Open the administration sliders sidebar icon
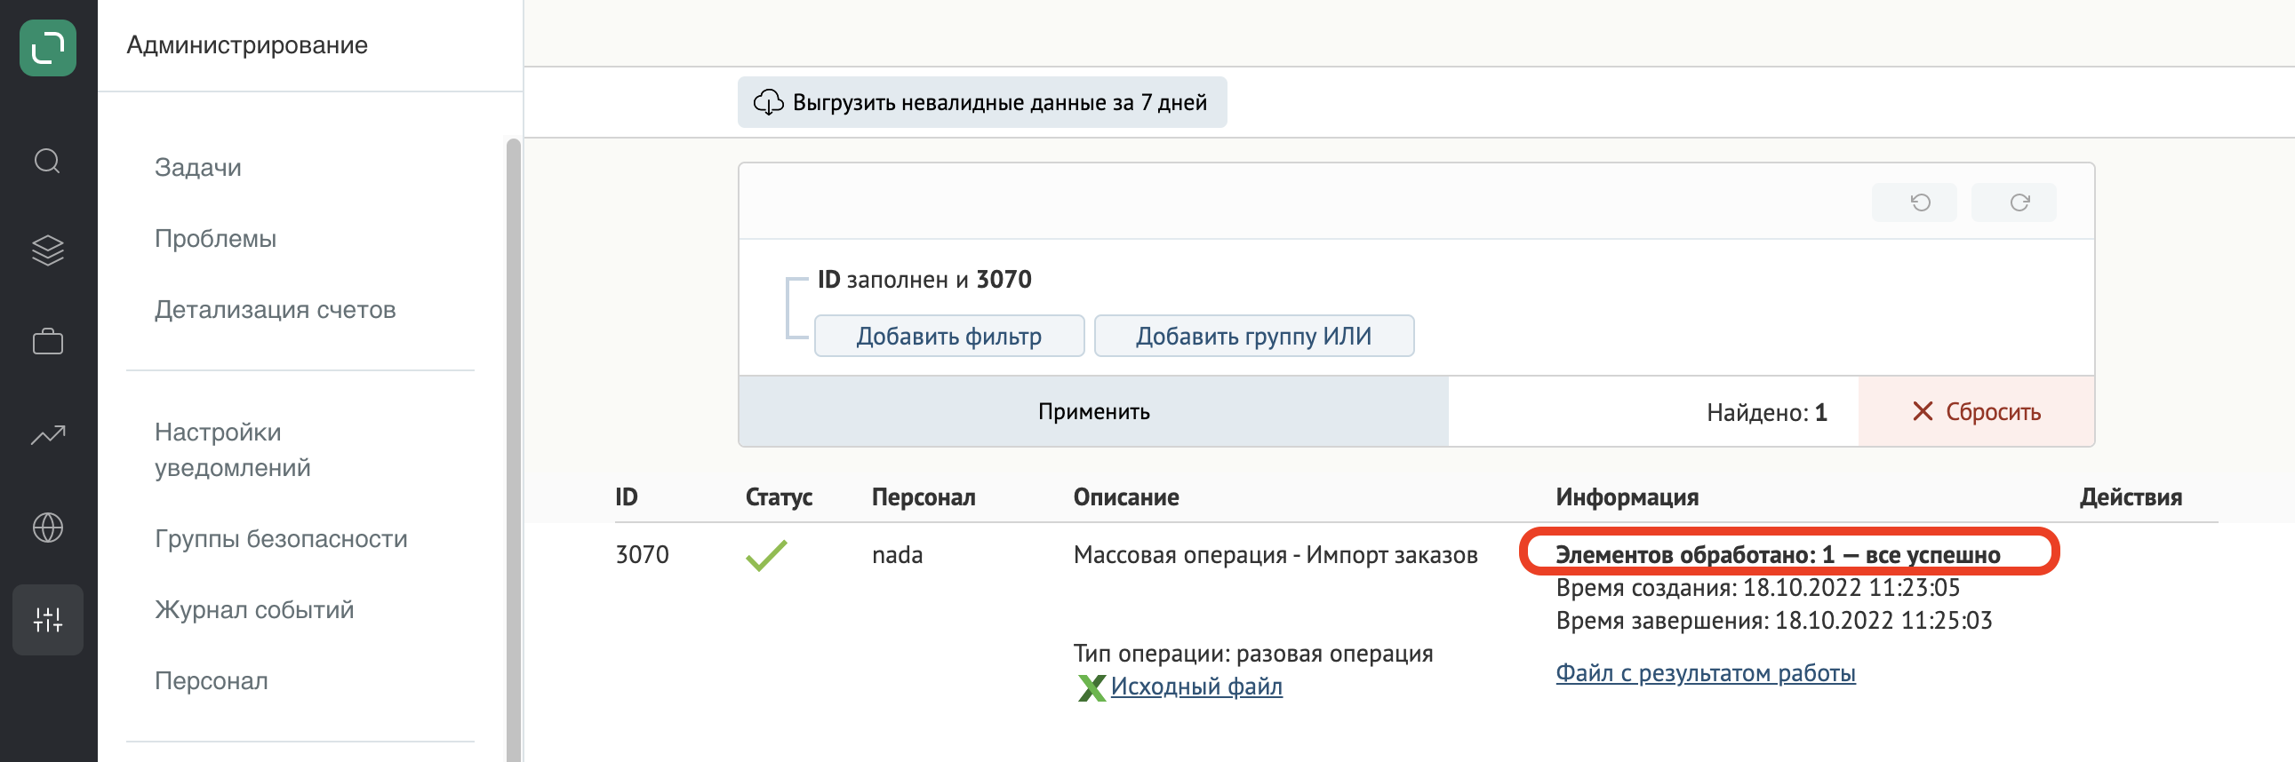 [x=48, y=620]
